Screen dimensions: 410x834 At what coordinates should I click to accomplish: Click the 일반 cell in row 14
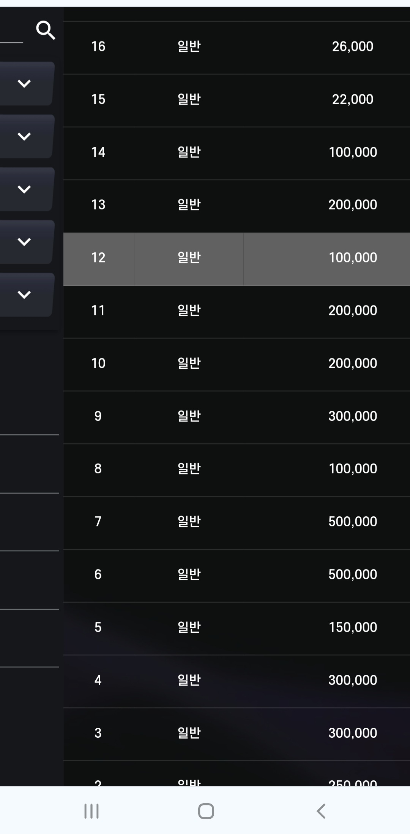189,152
